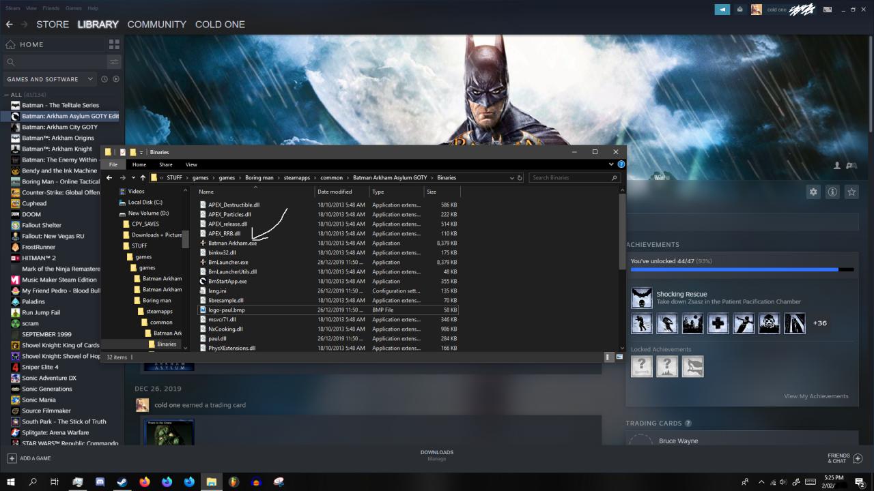874x491 pixels.
Task: Open the Explorer View tab
Action: (x=191, y=164)
